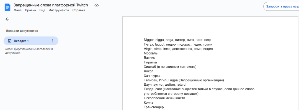Image resolution: width=299 pixels, height=110 pixels.
Task: Click the line употребляется в сторону девушек)
Action: pyautogui.click(x=171, y=94)
